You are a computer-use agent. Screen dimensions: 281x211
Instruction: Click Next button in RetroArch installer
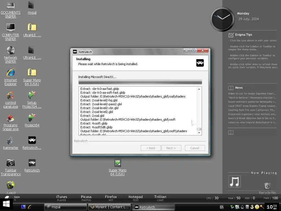pyautogui.click(x=171, y=148)
